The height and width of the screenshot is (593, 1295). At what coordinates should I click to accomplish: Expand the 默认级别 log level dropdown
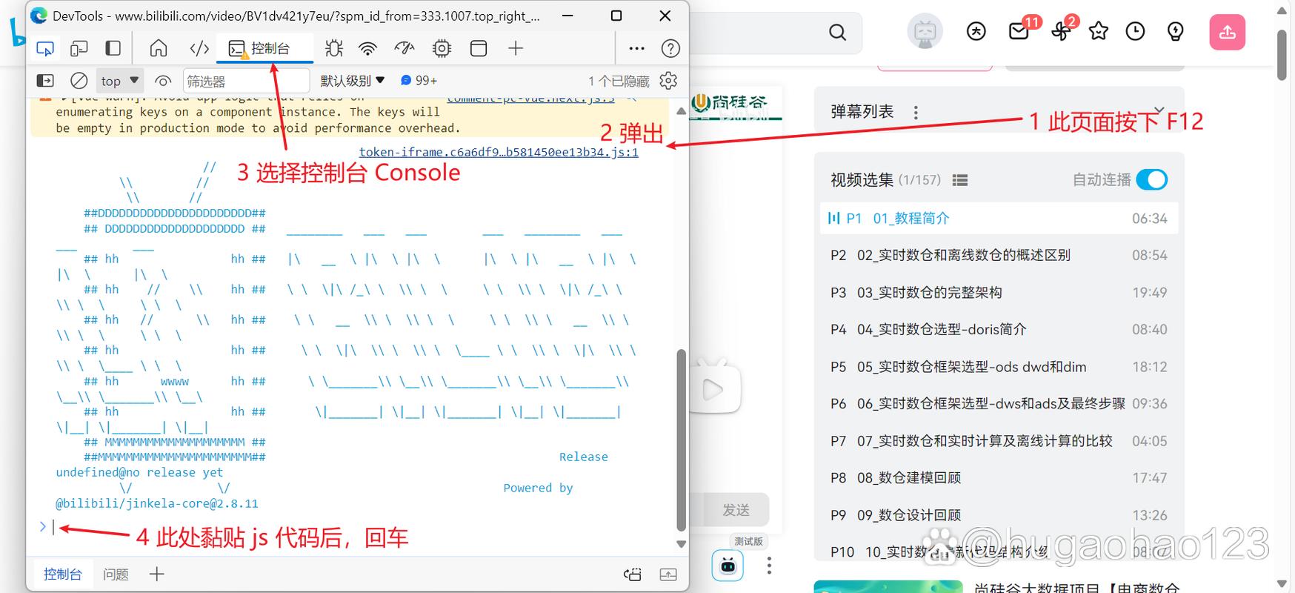[x=352, y=81]
